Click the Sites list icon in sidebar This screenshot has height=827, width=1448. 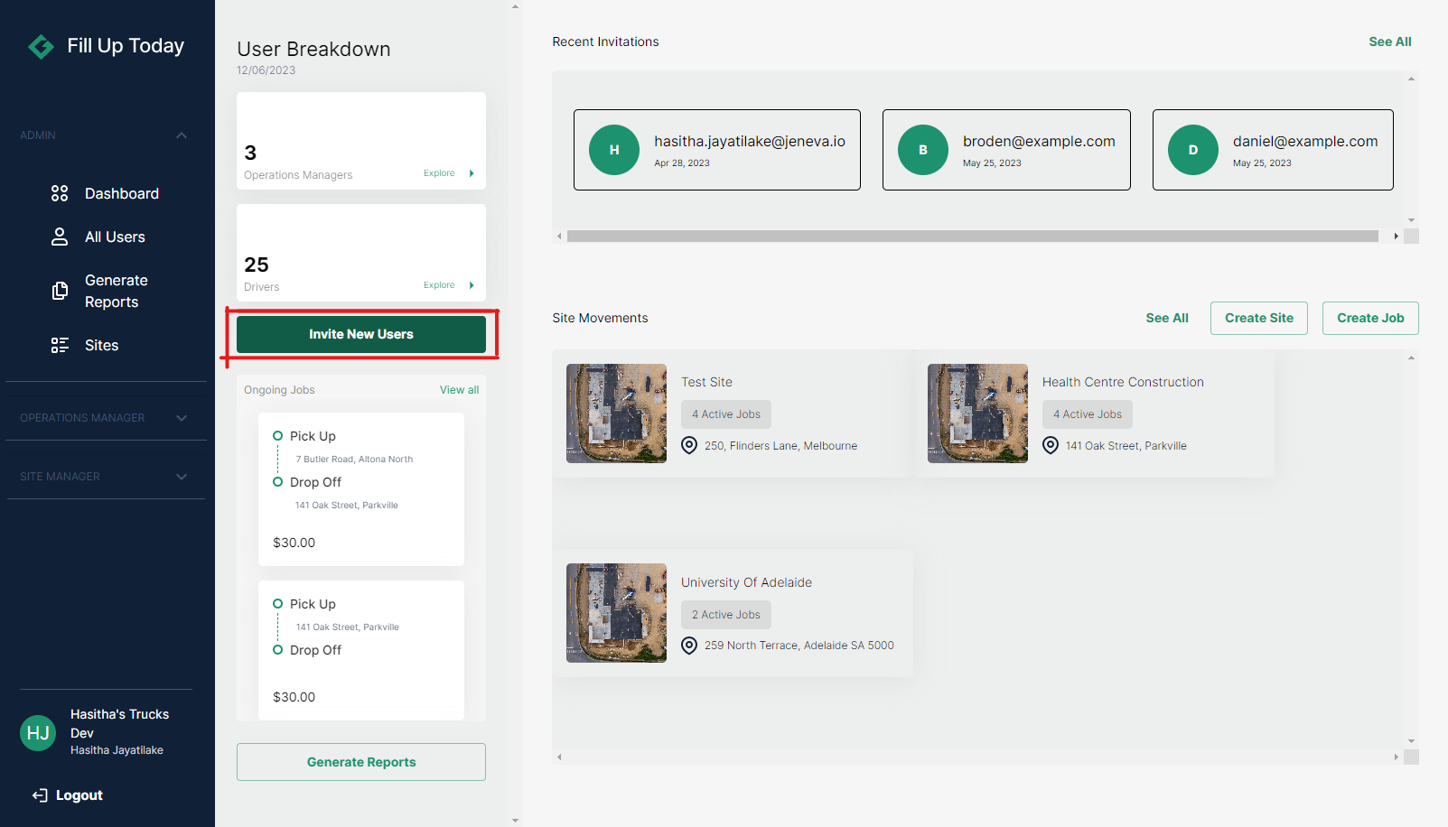tap(60, 345)
